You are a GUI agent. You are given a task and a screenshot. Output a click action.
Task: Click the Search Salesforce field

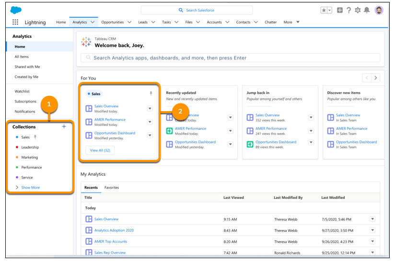pyautogui.click(x=197, y=10)
